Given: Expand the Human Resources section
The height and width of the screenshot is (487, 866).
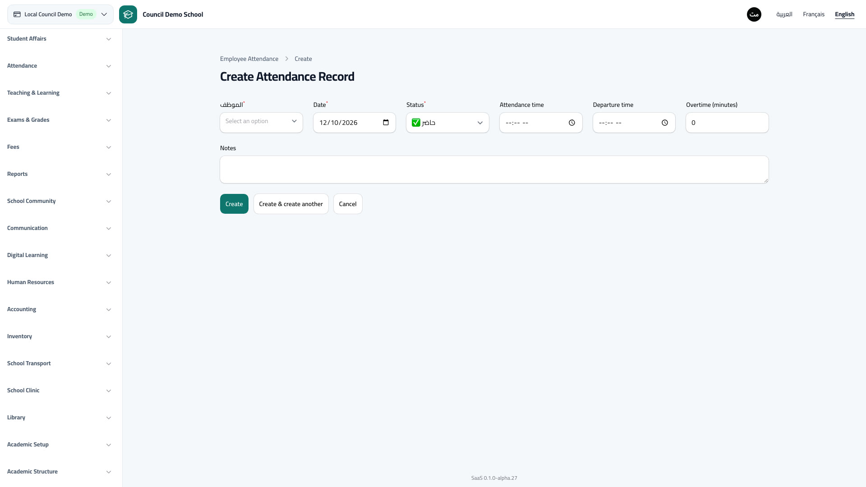Looking at the screenshot, I should point(59,282).
